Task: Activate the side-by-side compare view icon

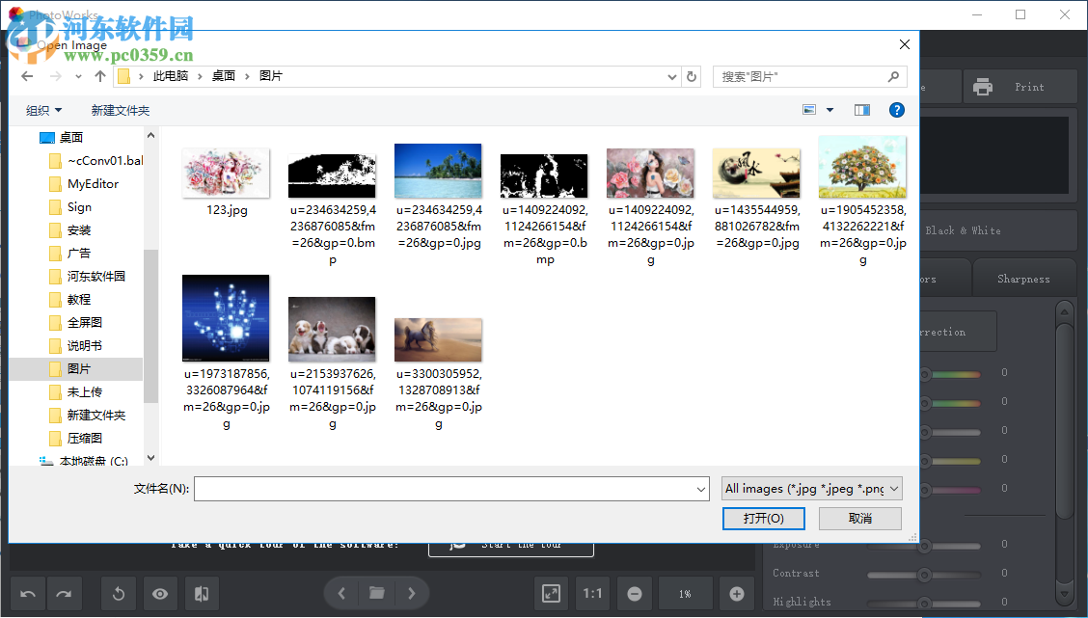Action: [202, 593]
